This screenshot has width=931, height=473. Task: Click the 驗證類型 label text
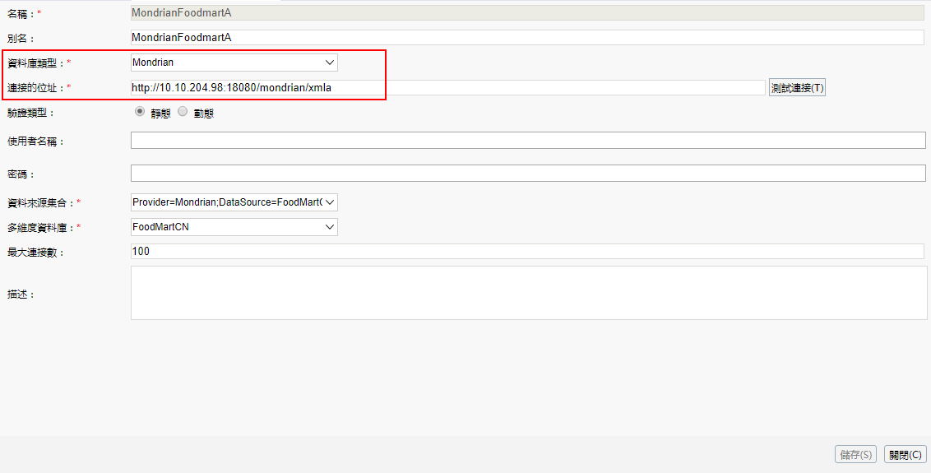(x=30, y=113)
